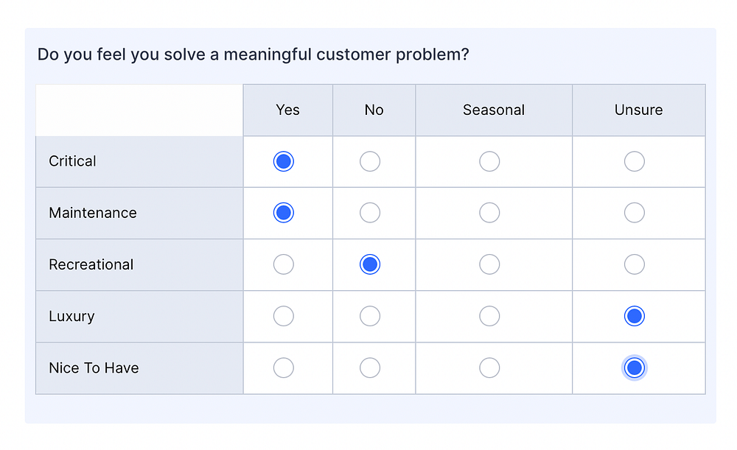
Task: Choose Unsure for Critical row
Action: click(635, 161)
